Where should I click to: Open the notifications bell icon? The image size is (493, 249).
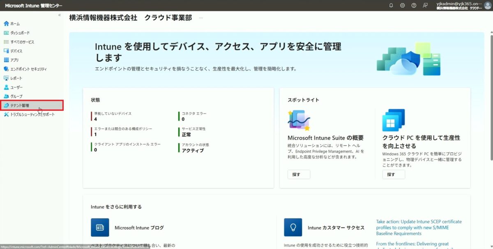(391, 5)
